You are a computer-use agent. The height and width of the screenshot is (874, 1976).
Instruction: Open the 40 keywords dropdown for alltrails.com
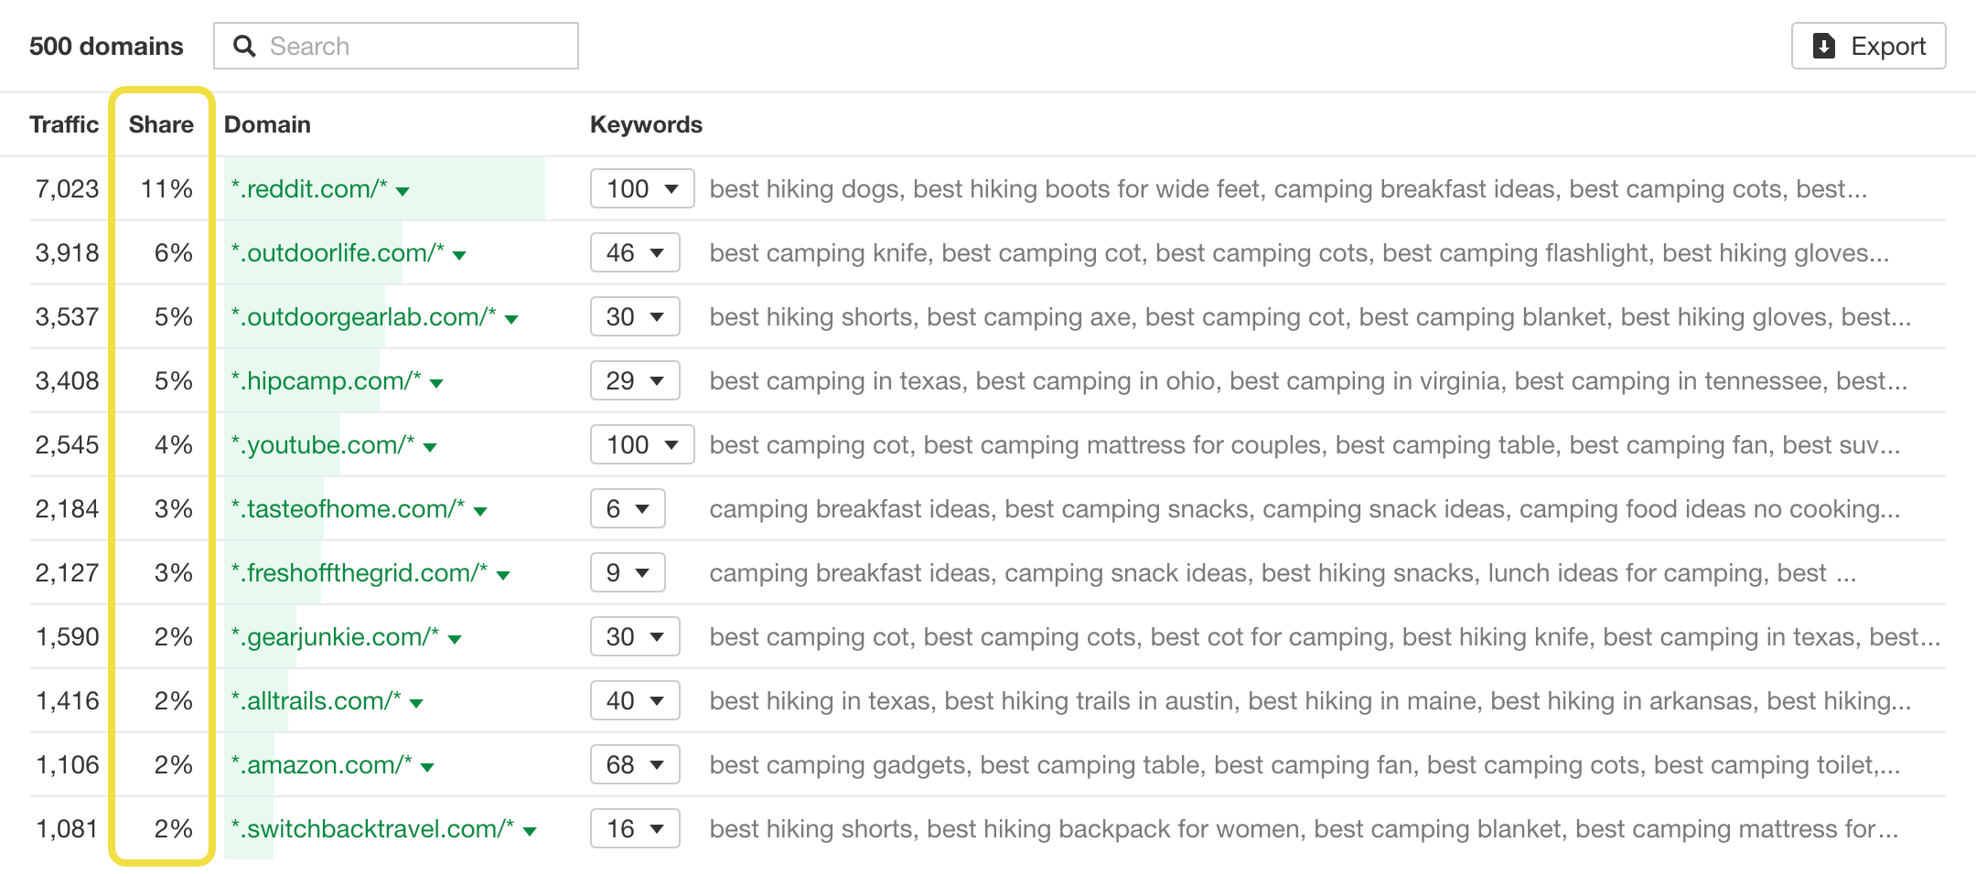[x=635, y=700]
